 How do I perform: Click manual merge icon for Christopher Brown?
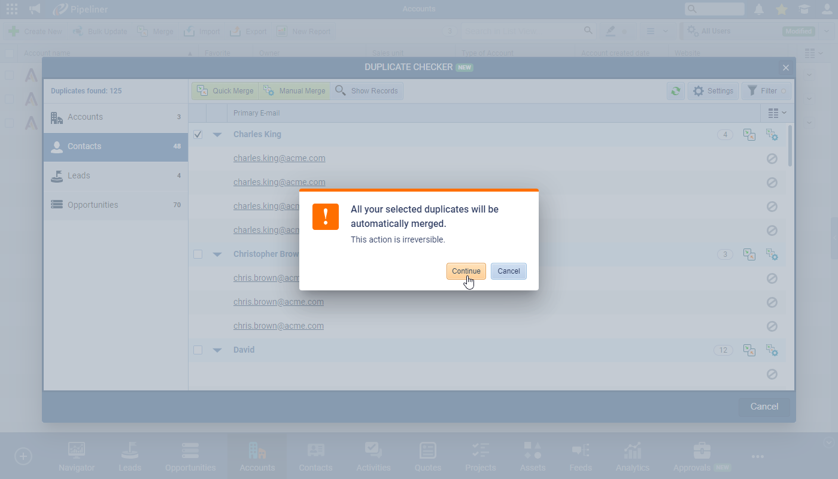[x=772, y=254]
